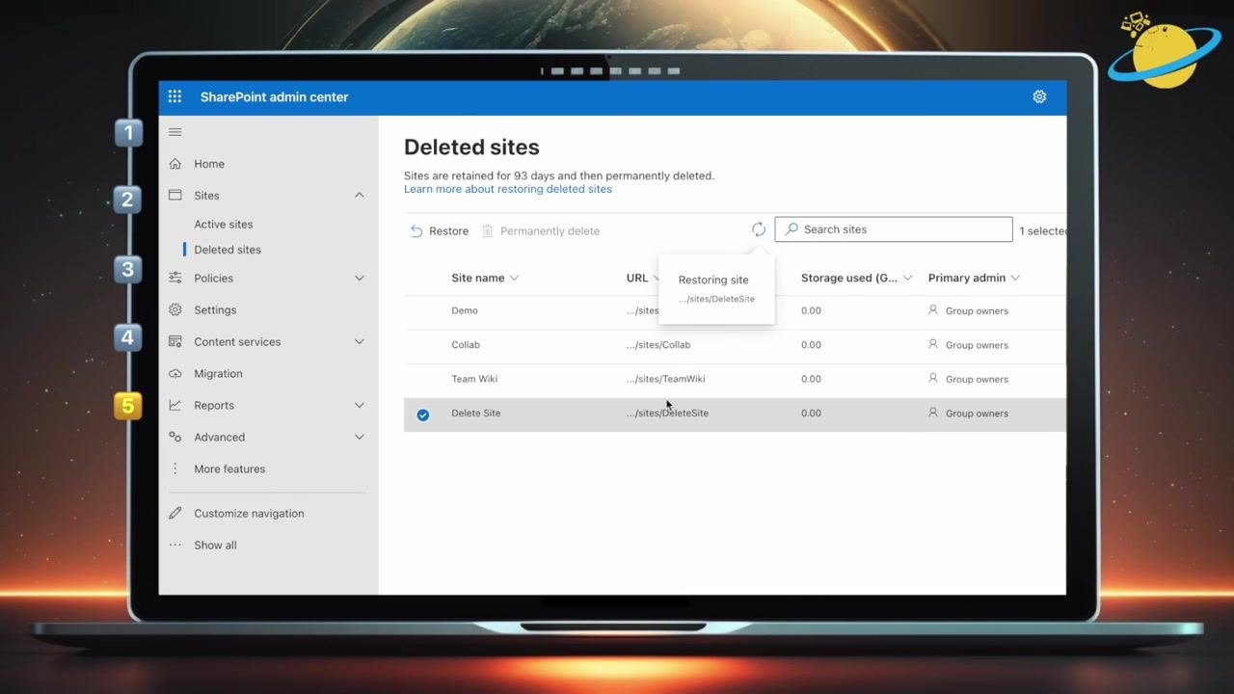Follow the Learn more about restoring deleted sites link
1234x694 pixels.
[x=508, y=190]
